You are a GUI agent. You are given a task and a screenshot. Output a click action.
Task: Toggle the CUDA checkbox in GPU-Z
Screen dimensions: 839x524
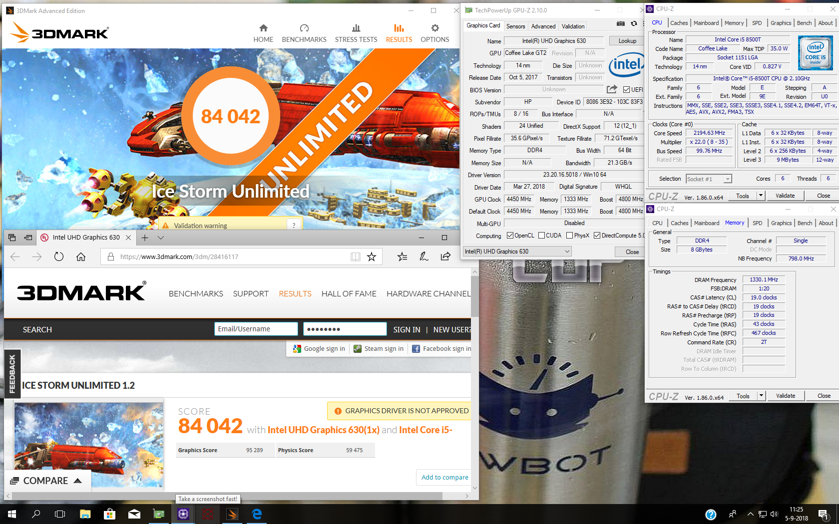click(x=541, y=236)
